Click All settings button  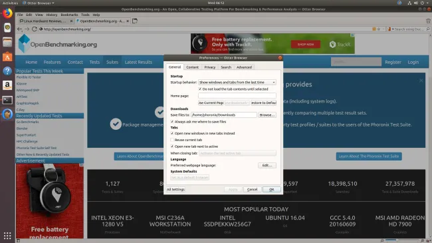(x=175, y=190)
